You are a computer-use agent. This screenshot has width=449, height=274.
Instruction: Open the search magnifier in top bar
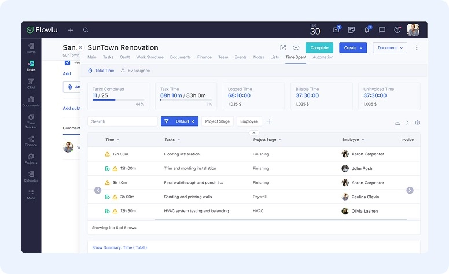86,29
